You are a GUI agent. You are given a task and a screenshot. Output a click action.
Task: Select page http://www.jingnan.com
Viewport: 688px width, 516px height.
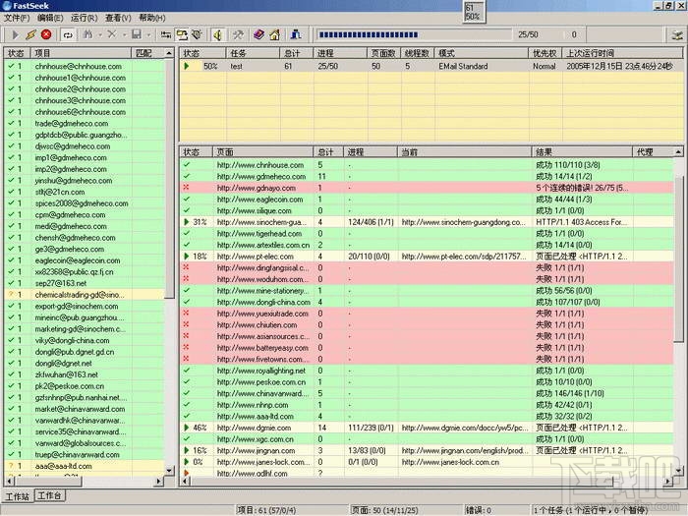[256, 450]
